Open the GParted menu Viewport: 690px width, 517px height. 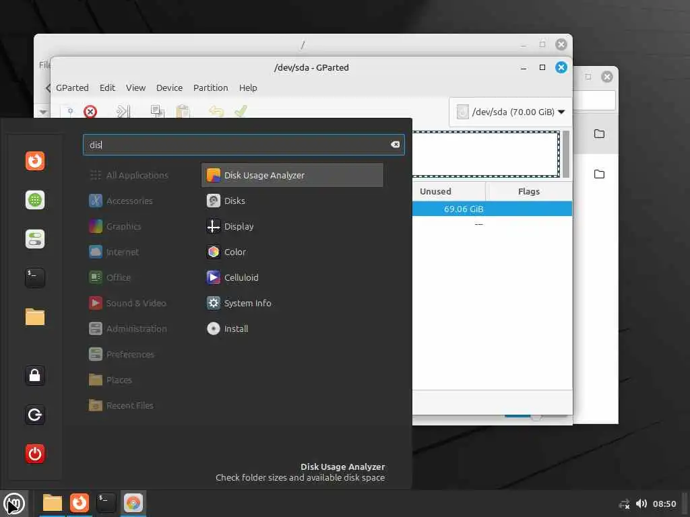click(72, 88)
